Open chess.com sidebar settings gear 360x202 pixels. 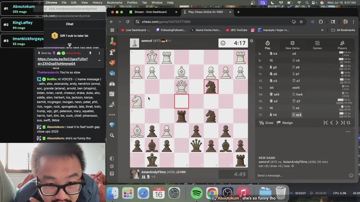pos(112,166)
